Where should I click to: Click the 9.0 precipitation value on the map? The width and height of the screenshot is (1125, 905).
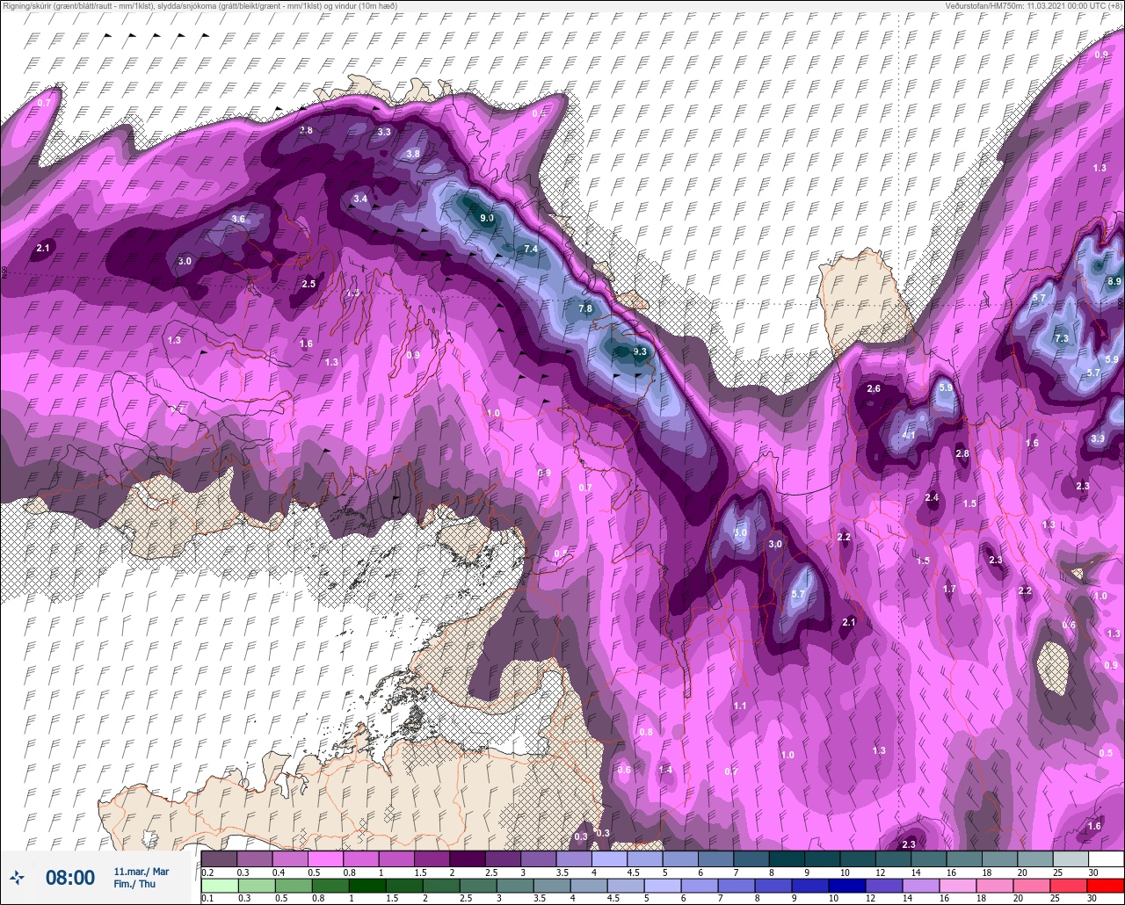[487, 218]
